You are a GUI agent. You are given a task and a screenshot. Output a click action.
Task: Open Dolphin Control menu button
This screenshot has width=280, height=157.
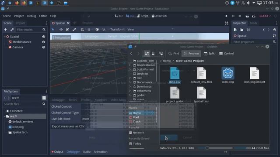pos(226,54)
